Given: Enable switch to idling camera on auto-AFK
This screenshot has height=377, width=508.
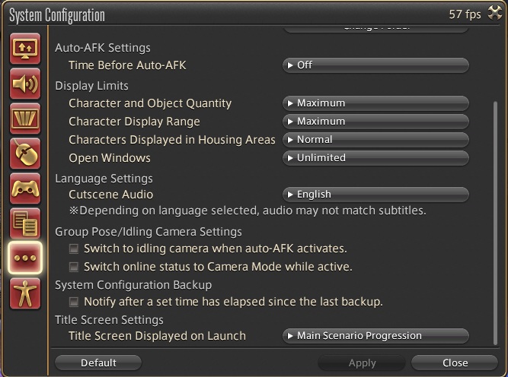Looking at the screenshot, I should click(x=74, y=249).
